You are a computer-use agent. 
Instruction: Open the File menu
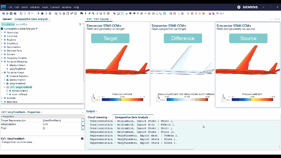10,7
